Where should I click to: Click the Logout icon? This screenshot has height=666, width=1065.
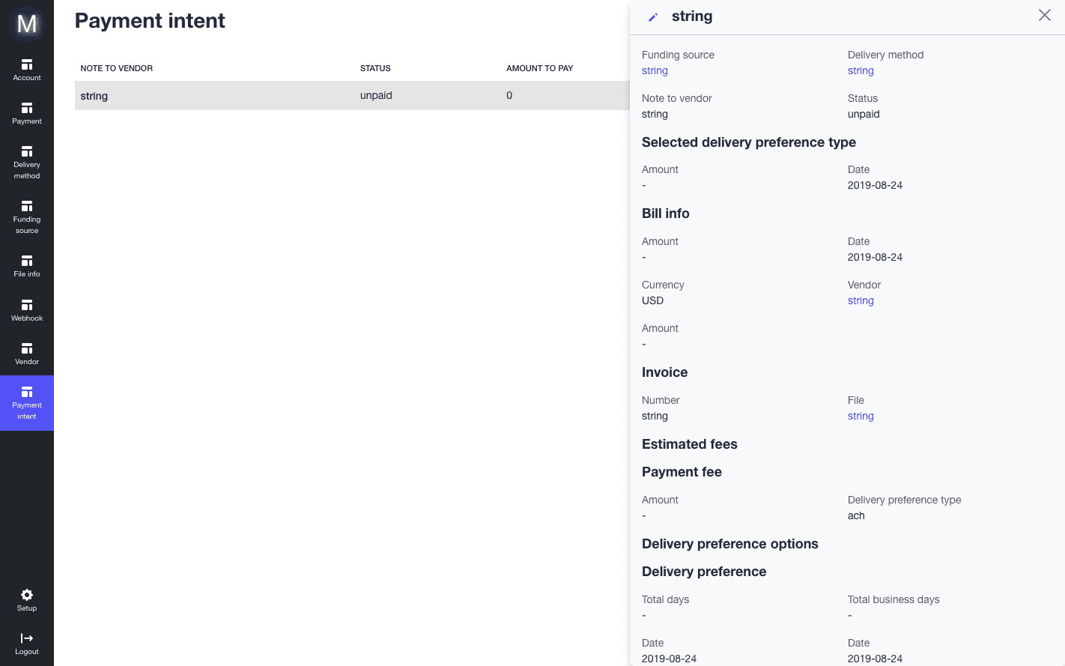point(26,644)
